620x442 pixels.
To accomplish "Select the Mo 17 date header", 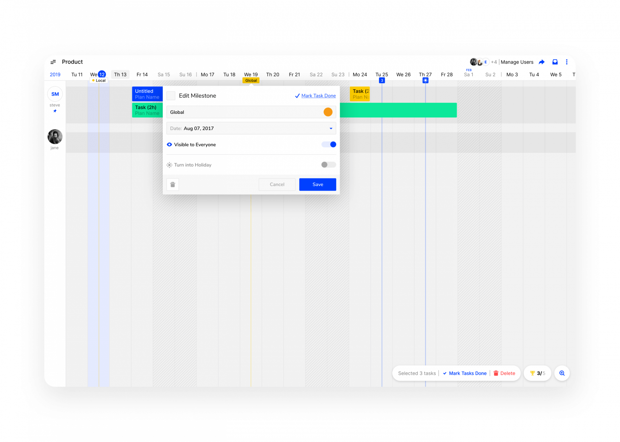I will point(207,74).
